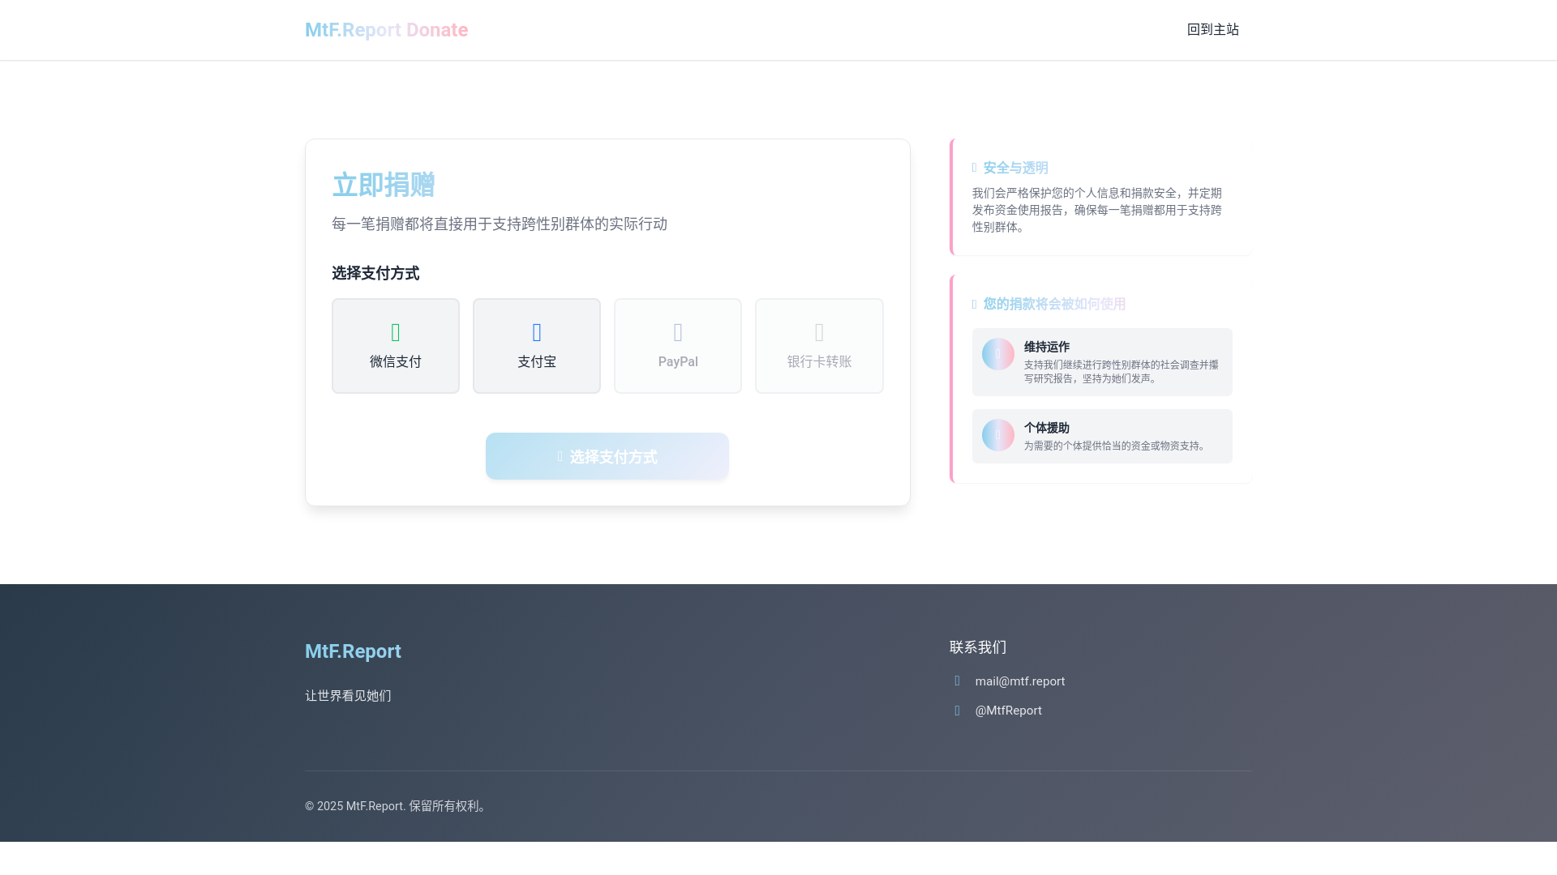1557x875 pixels.
Task: Click the 安全与透明 heading text
Action: click(1015, 168)
